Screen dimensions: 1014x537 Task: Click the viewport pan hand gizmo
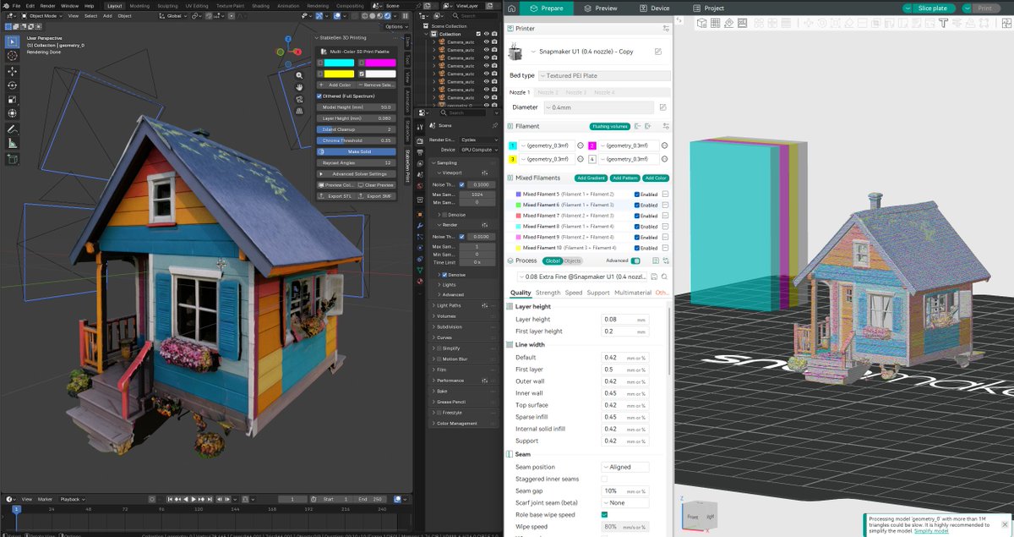(x=299, y=87)
